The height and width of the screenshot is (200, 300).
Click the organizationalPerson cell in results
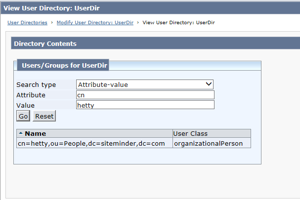tap(209, 143)
